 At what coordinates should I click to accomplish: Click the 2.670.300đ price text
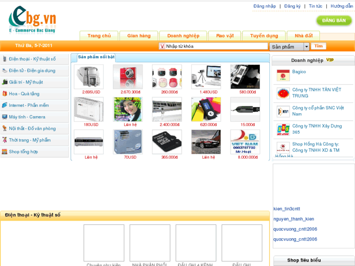[x=130, y=92]
